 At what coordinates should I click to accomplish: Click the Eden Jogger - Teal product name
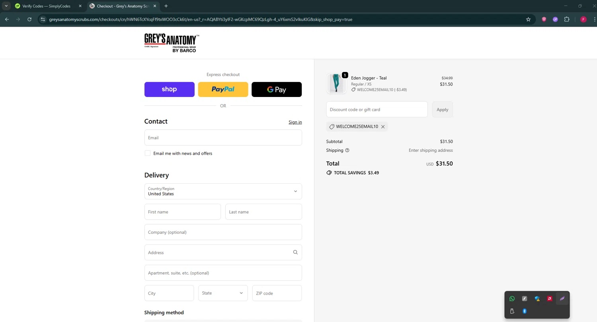click(x=369, y=78)
